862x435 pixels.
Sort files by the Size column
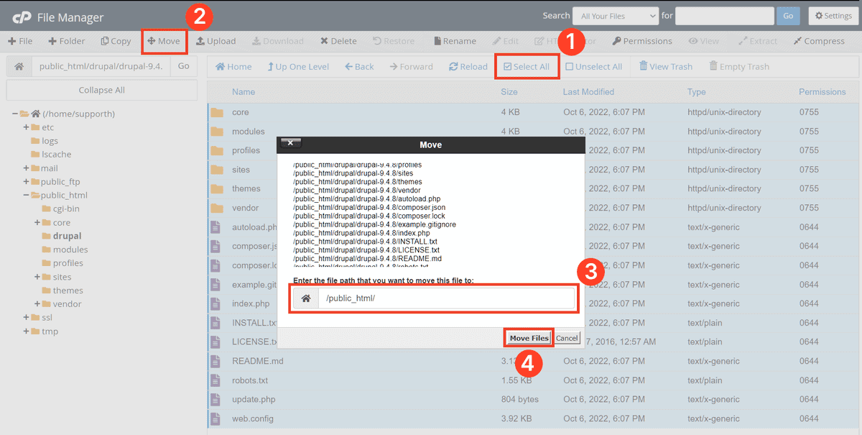pyautogui.click(x=509, y=92)
